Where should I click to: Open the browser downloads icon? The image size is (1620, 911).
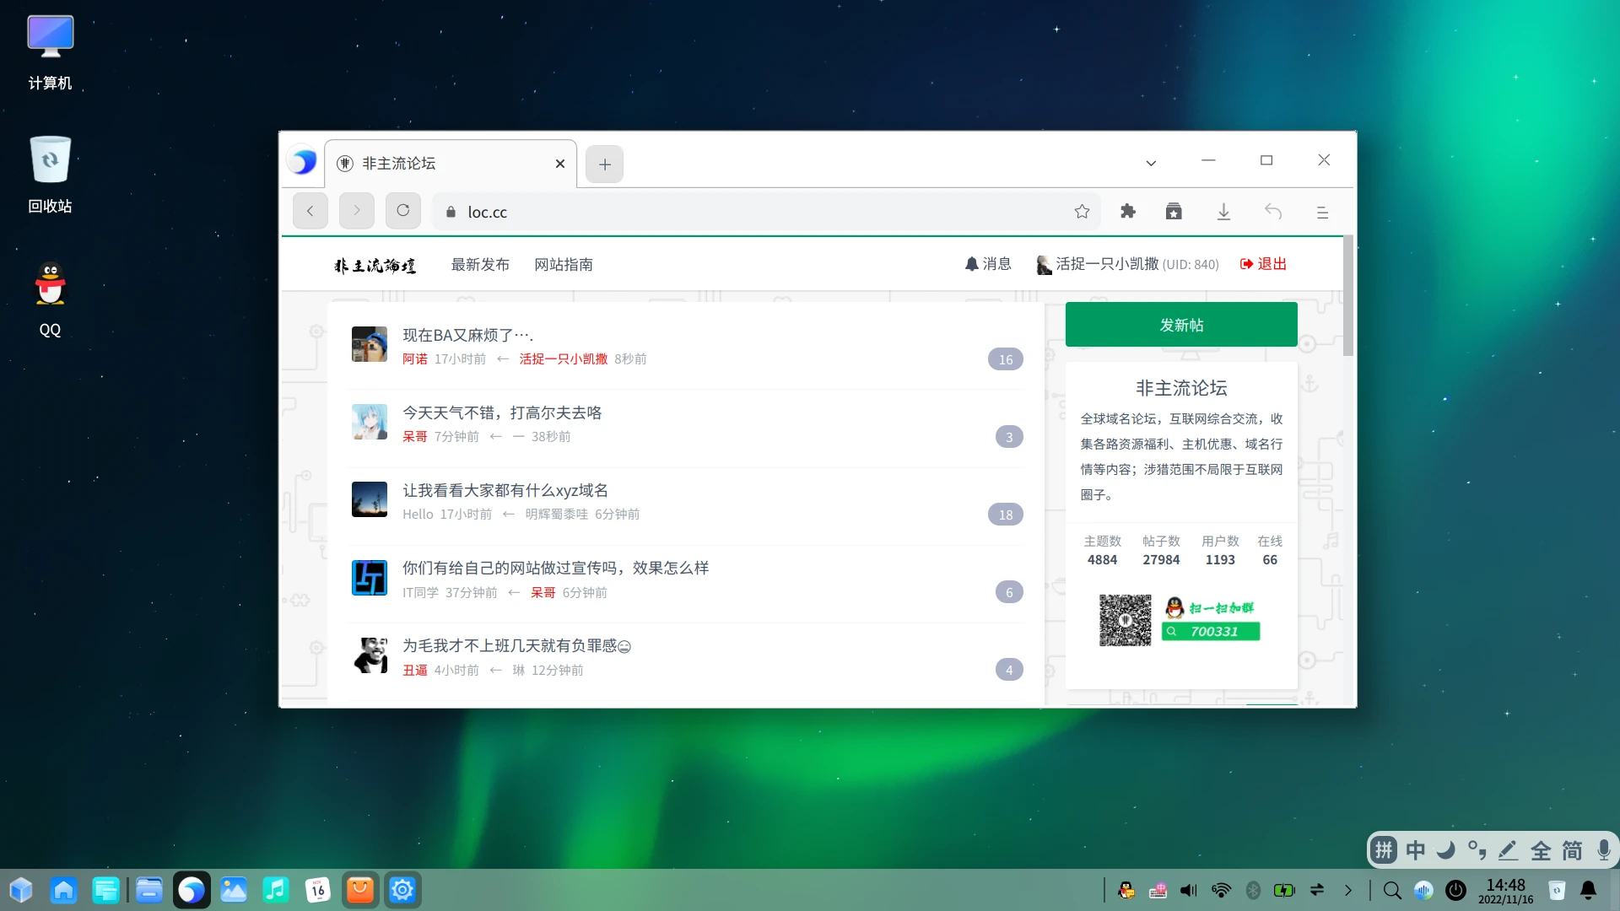pos(1223,212)
